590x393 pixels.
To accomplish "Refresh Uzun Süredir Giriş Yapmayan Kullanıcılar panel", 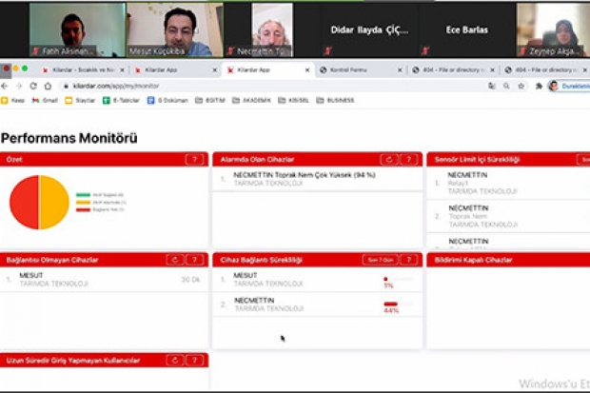I will coord(174,361).
